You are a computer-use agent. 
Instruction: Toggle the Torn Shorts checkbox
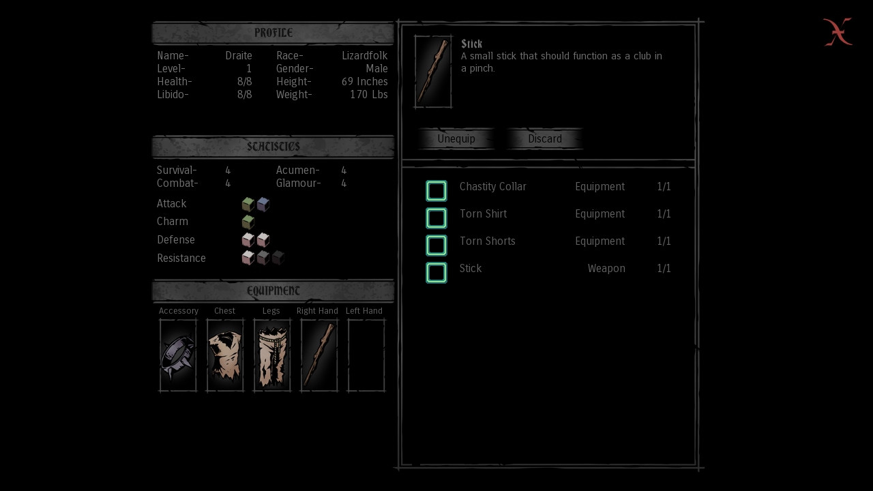pyautogui.click(x=436, y=245)
